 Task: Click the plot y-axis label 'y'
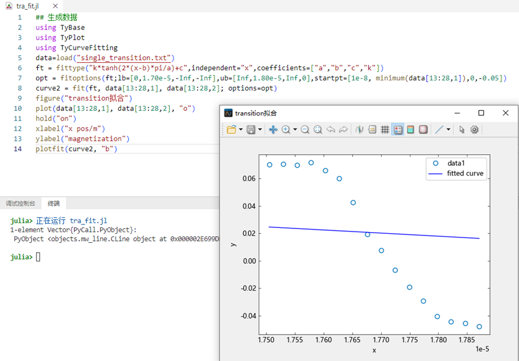233,245
